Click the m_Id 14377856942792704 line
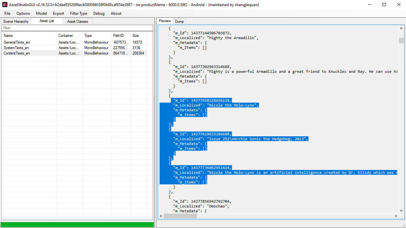 coord(202,201)
